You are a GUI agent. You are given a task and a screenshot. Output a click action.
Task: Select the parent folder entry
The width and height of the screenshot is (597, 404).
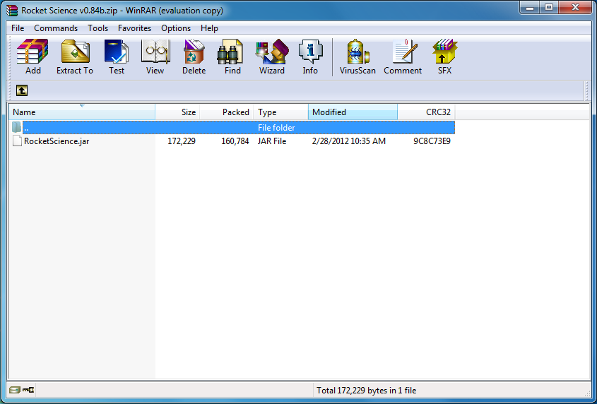26,128
